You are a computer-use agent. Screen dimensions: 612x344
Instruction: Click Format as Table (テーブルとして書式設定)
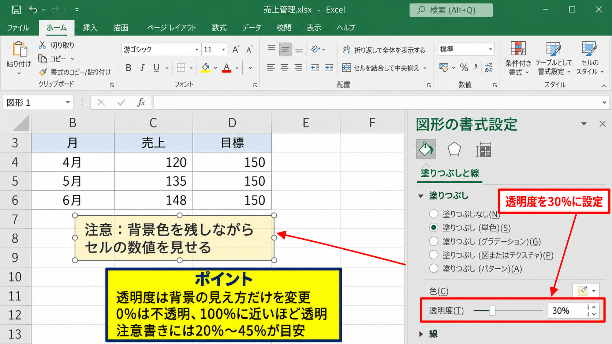tap(553, 58)
